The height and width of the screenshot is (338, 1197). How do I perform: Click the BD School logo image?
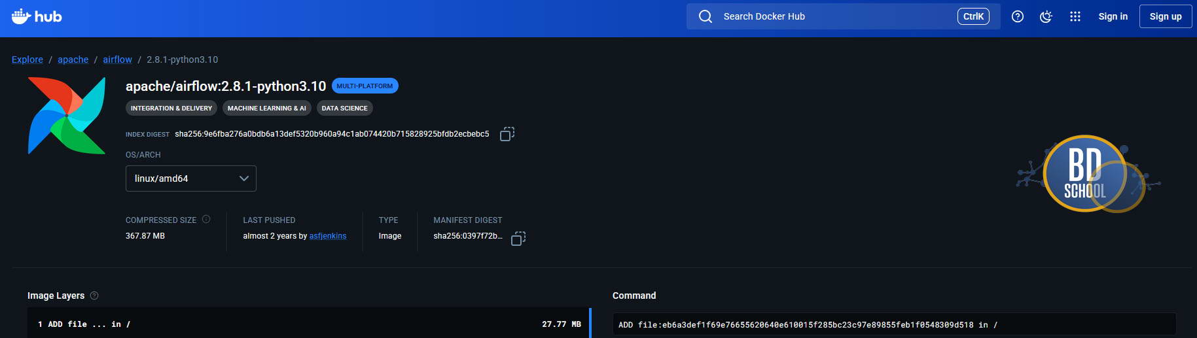pyautogui.click(x=1089, y=174)
